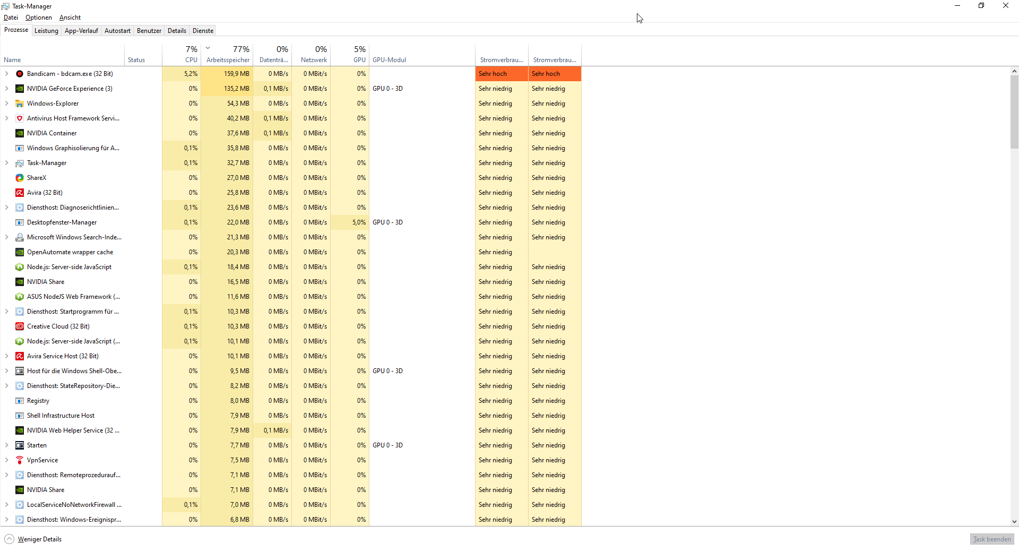Screen dimensions: 1019x552
Task: Click the Shell Infrastructure Host icon
Action: coord(20,416)
